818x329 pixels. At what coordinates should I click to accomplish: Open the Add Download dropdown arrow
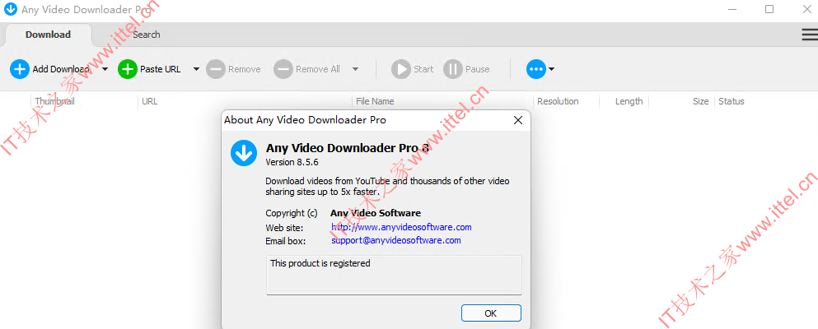click(105, 69)
